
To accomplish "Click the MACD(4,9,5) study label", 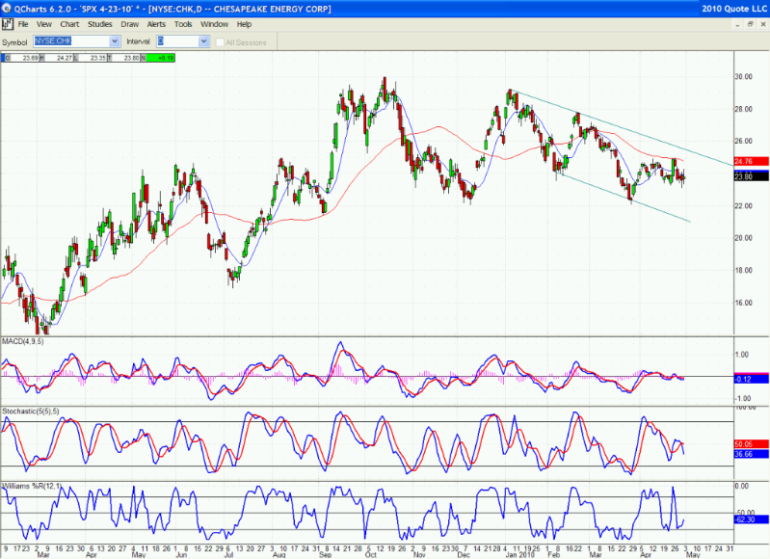I will click(23, 341).
